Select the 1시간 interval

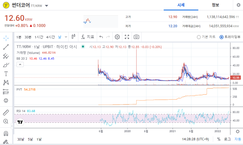pos(39,37)
